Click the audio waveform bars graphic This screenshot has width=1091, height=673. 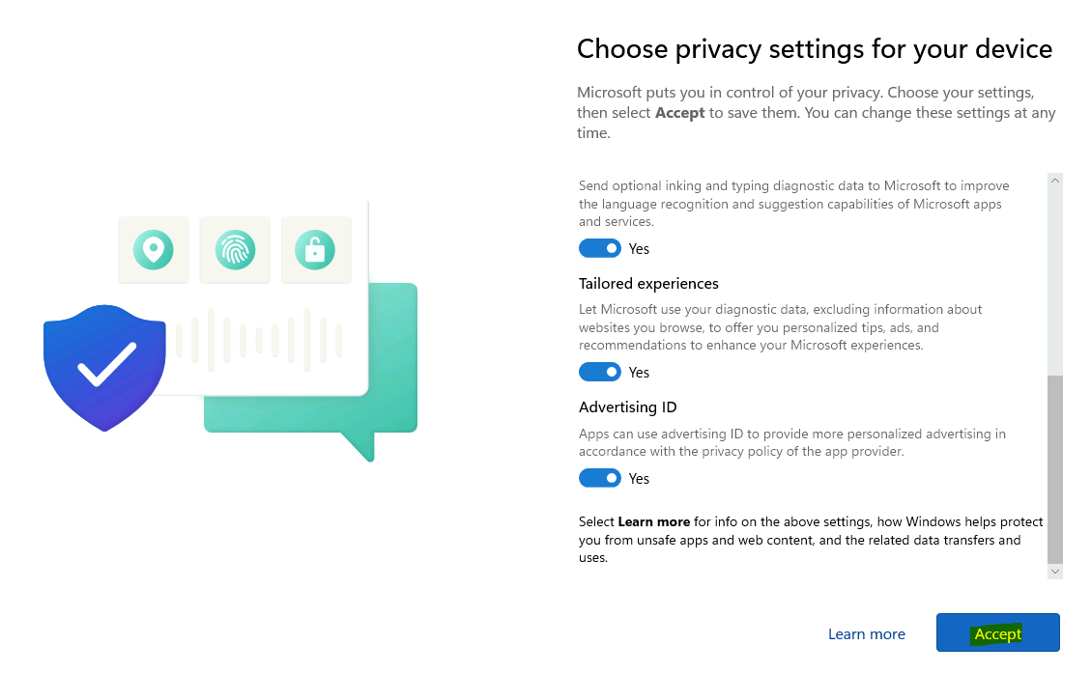pyautogui.click(x=259, y=340)
